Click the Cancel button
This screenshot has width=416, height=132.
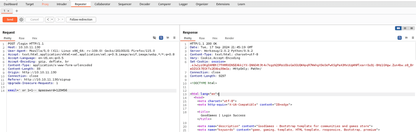[35, 19]
